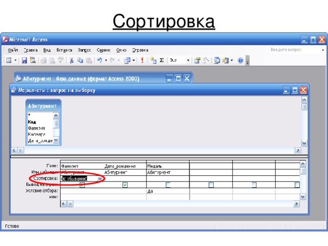Maximize the Абитуриент database window
The width and height of the screenshot is (328, 246).
[x=178, y=78]
